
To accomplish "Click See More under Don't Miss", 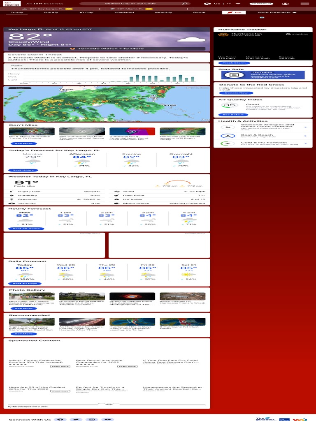I will pos(23,143).
